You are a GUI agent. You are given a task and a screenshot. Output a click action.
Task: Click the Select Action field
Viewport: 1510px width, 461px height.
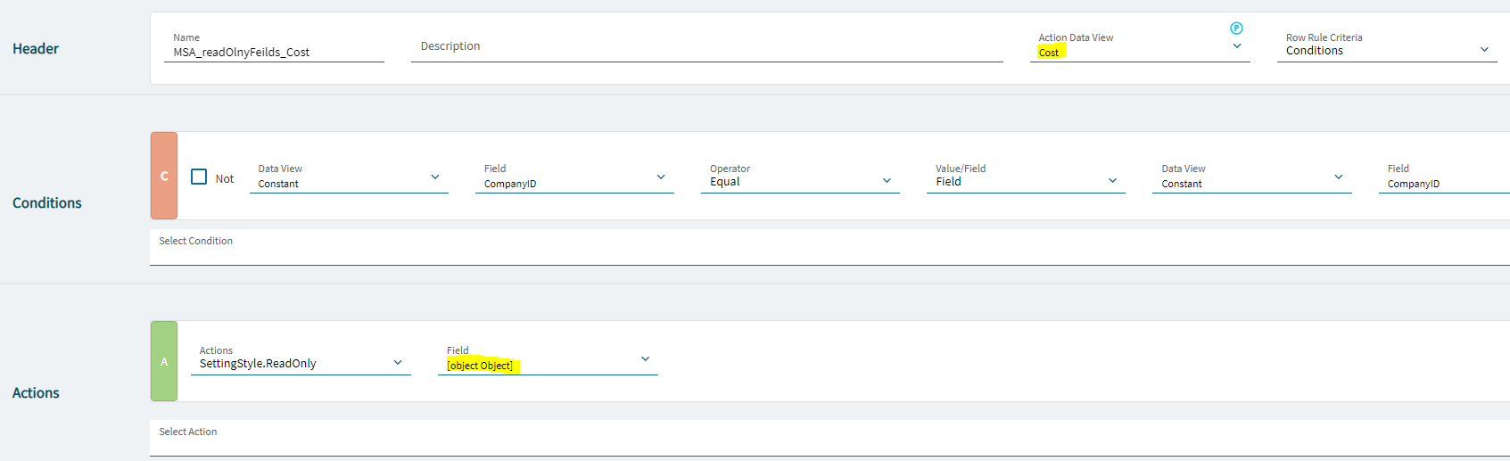coord(829,438)
